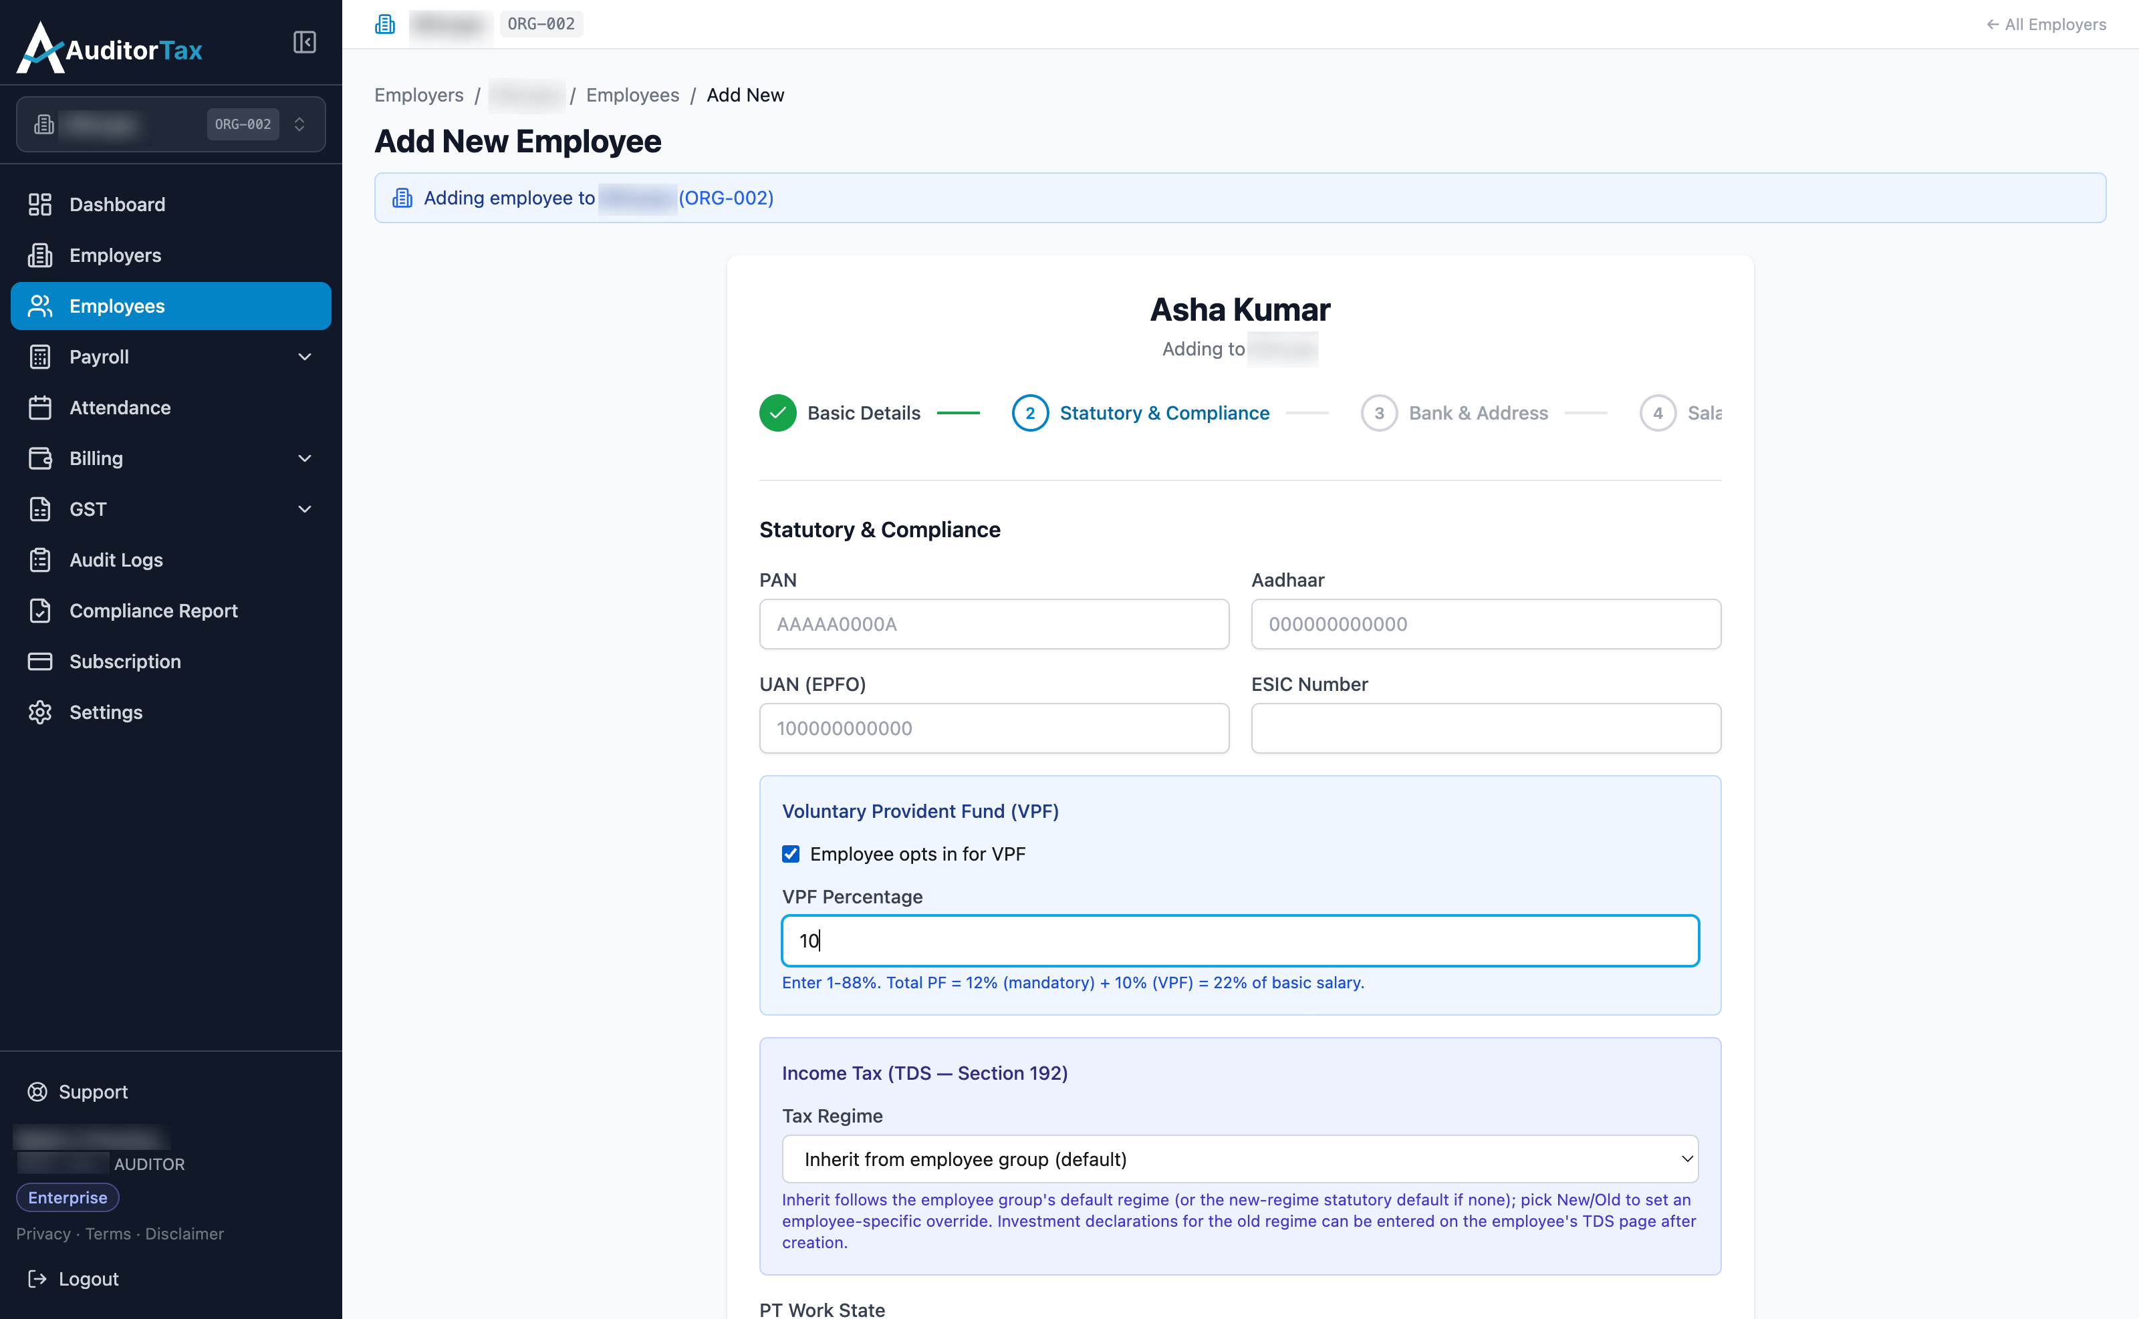2139x1319 pixels.
Task: Click Employers breadcrumb link
Action: (x=419, y=95)
